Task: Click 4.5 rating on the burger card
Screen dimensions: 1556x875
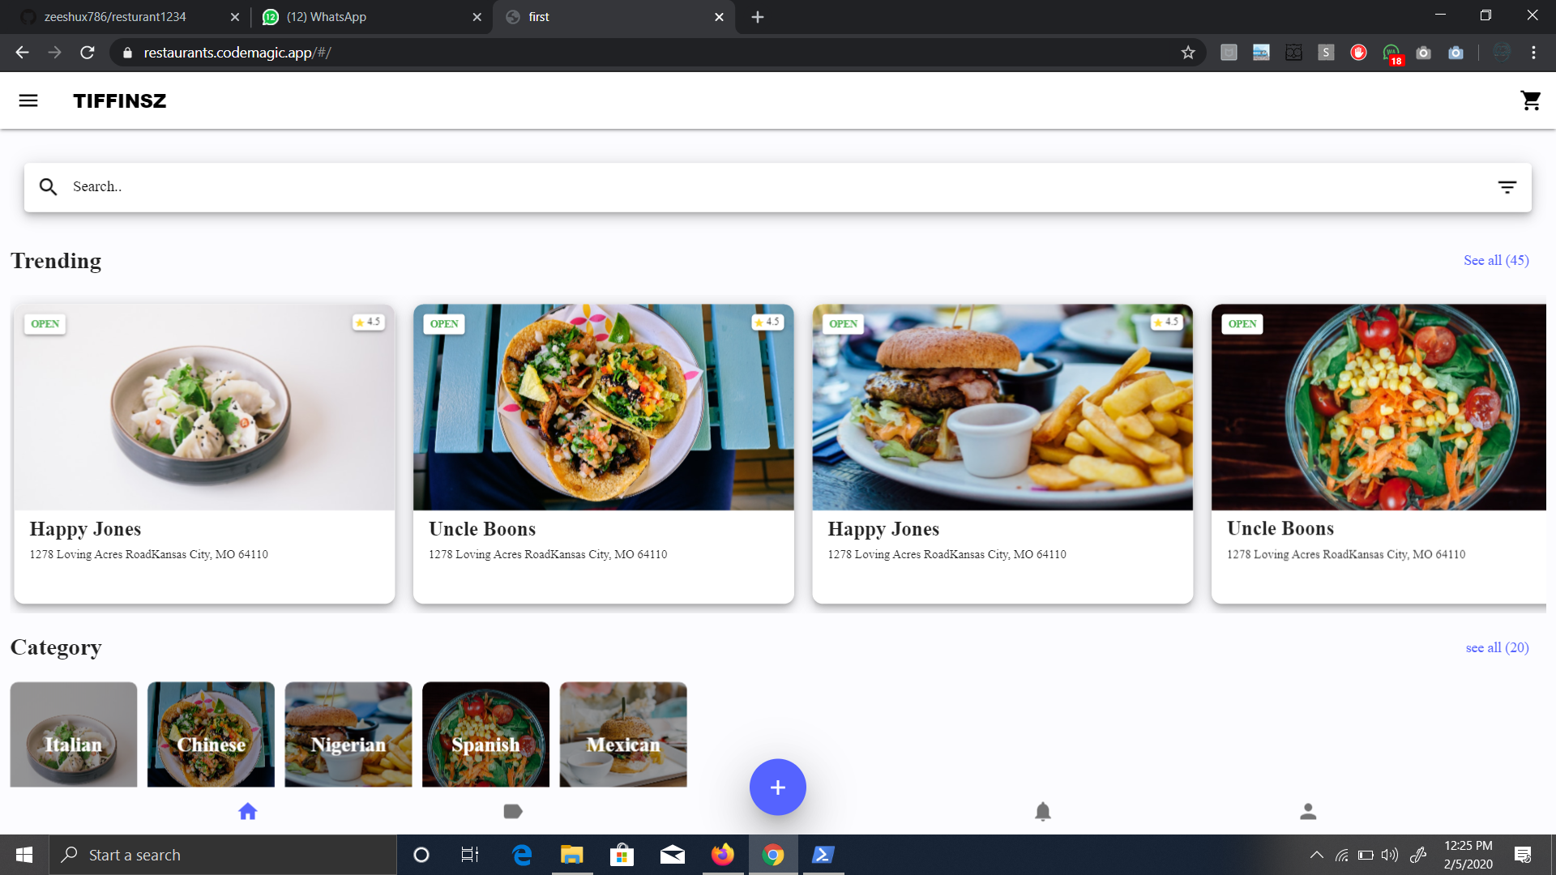Action: tap(1166, 322)
